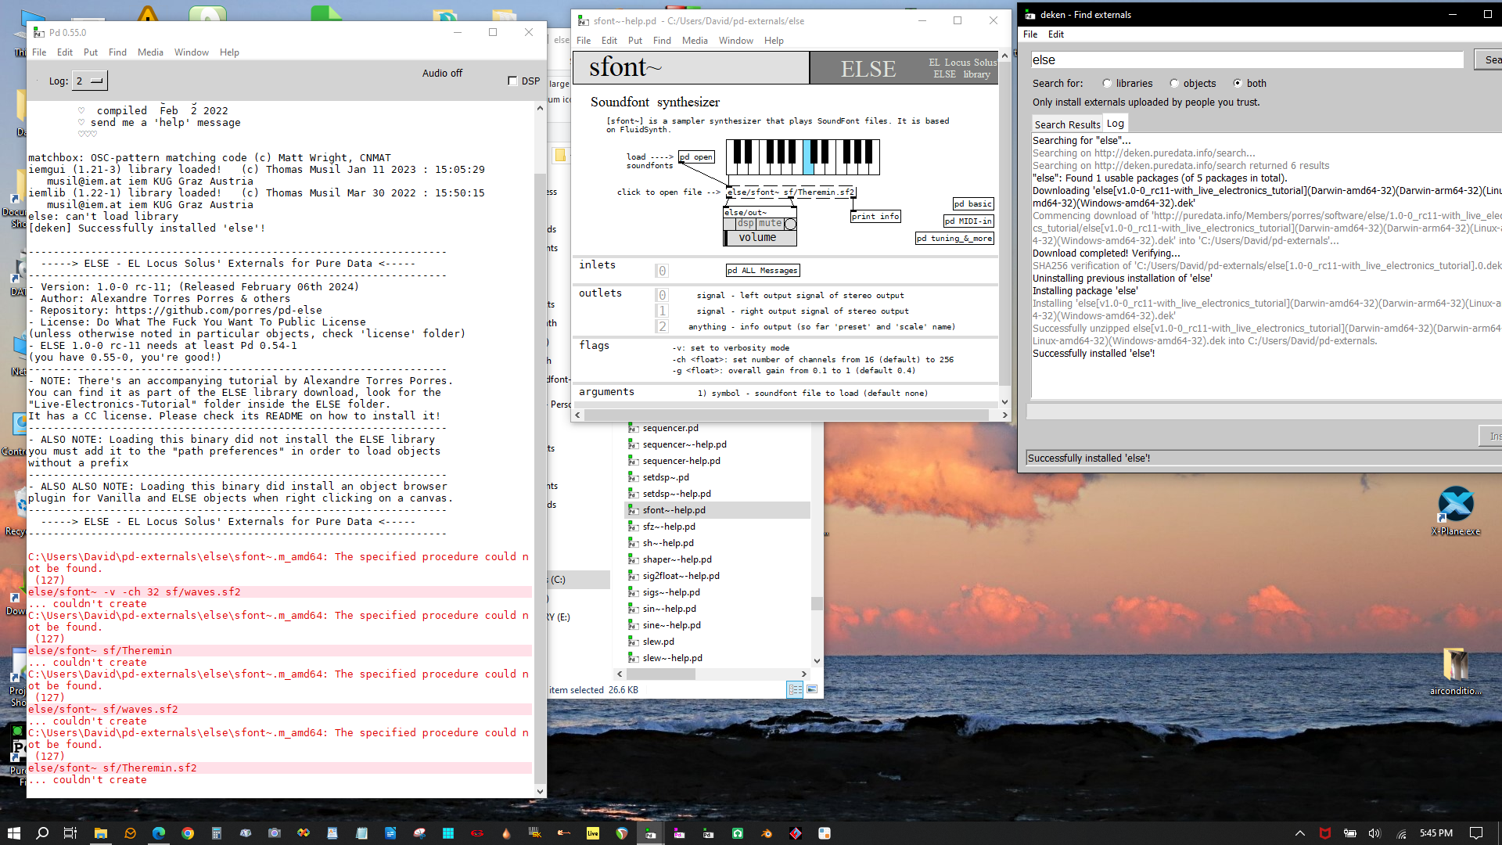Select shaper~-help.pd in the file list
1502x845 pixels.
677,559
